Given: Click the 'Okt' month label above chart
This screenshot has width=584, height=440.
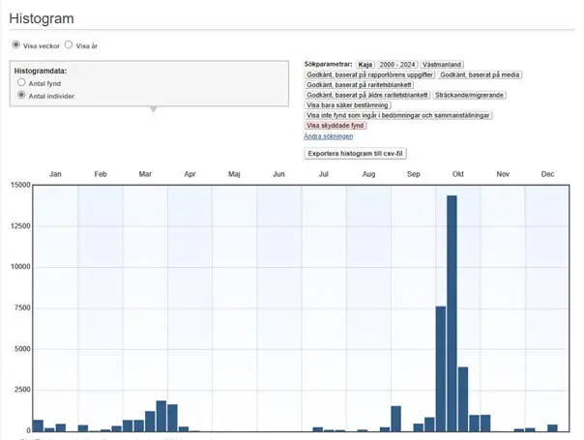Looking at the screenshot, I should [458, 174].
